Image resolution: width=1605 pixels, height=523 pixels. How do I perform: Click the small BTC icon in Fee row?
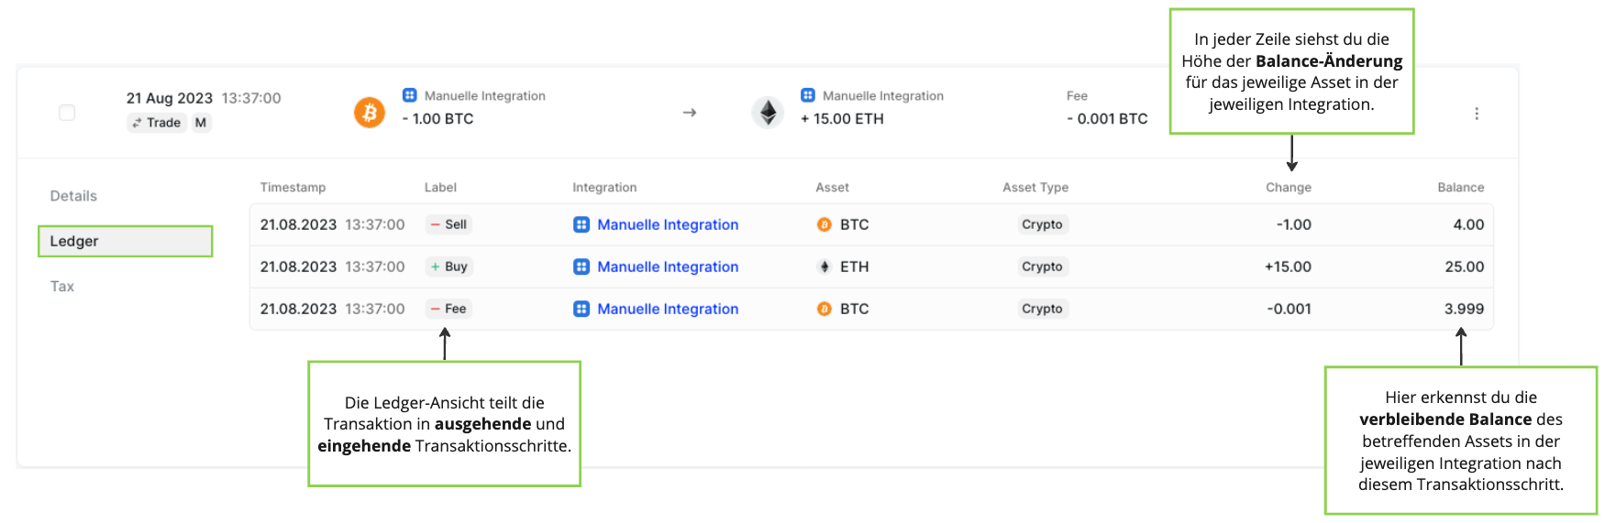pyautogui.click(x=825, y=309)
